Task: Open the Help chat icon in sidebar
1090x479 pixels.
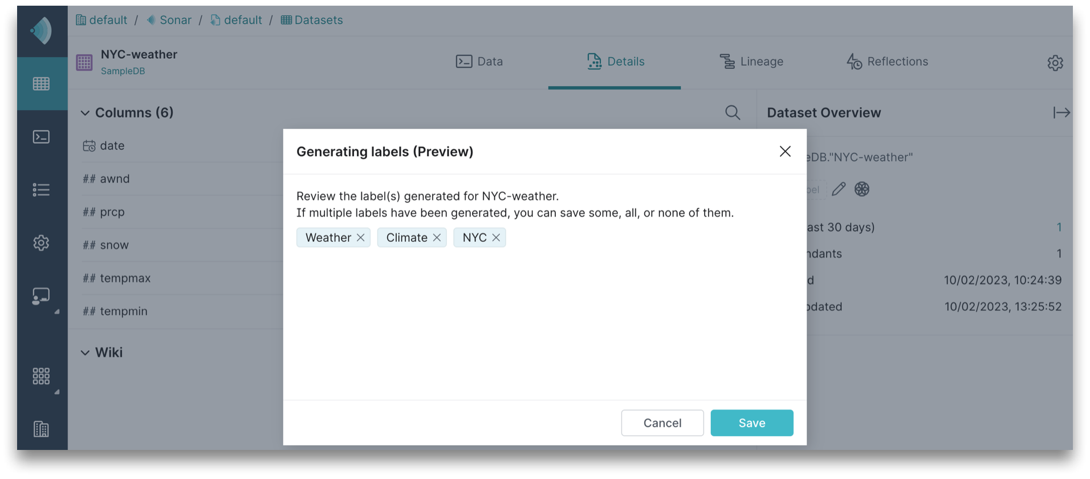Action: [42, 297]
